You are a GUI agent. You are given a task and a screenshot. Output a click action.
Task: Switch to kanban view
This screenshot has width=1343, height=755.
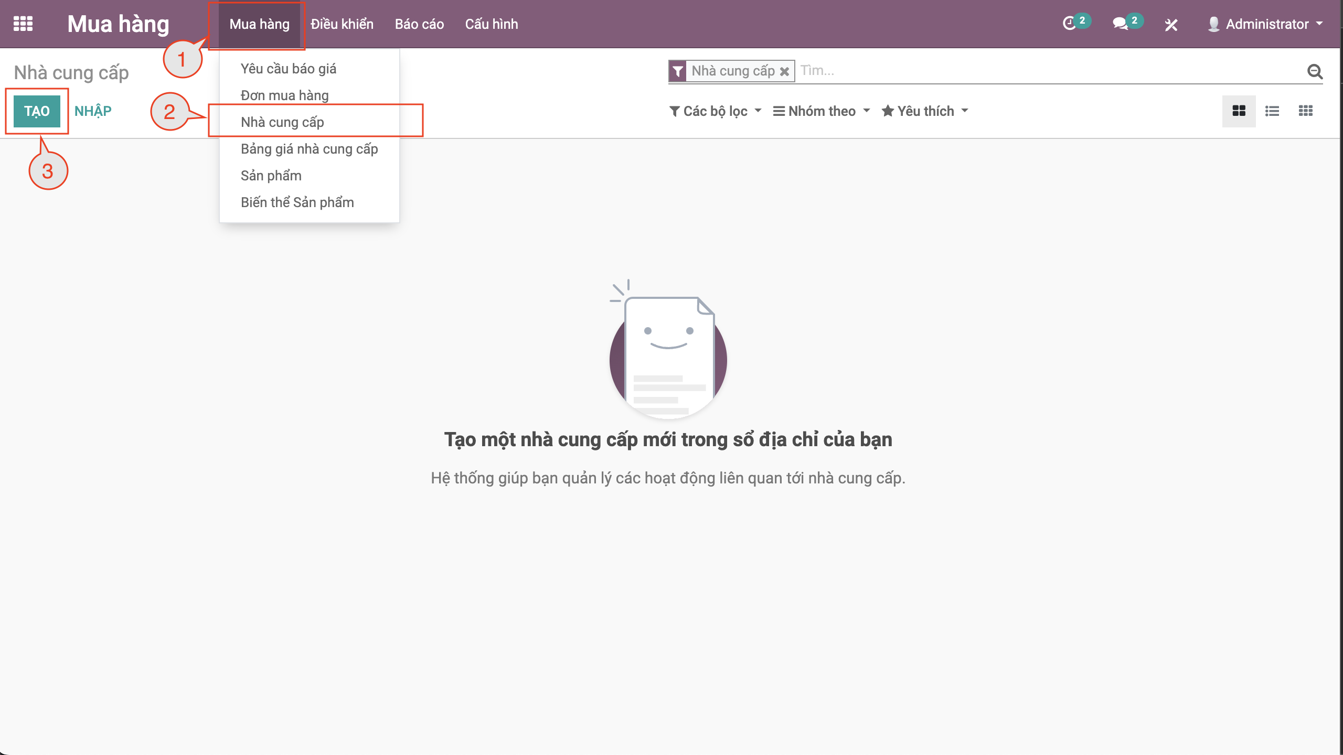pyautogui.click(x=1239, y=111)
